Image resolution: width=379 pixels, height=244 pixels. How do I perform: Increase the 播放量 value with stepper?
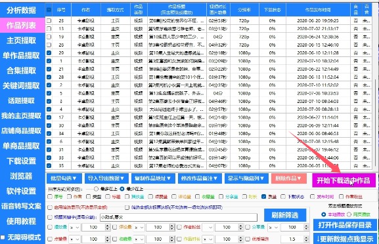tap(108, 226)
